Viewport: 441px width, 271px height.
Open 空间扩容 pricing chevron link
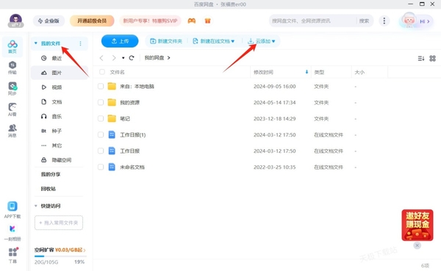[85, 250]
